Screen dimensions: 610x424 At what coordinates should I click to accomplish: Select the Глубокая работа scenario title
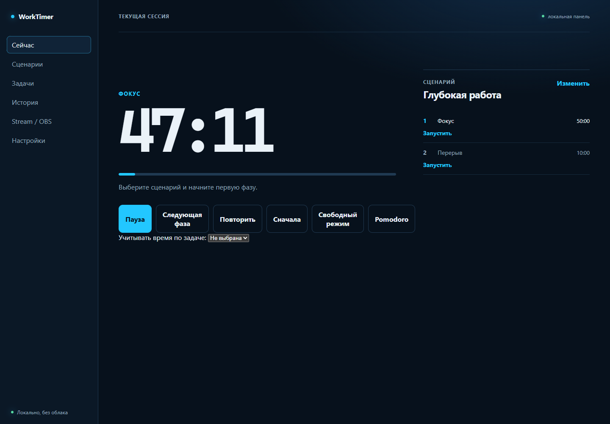pyautogui.click(x=462, y=95)
